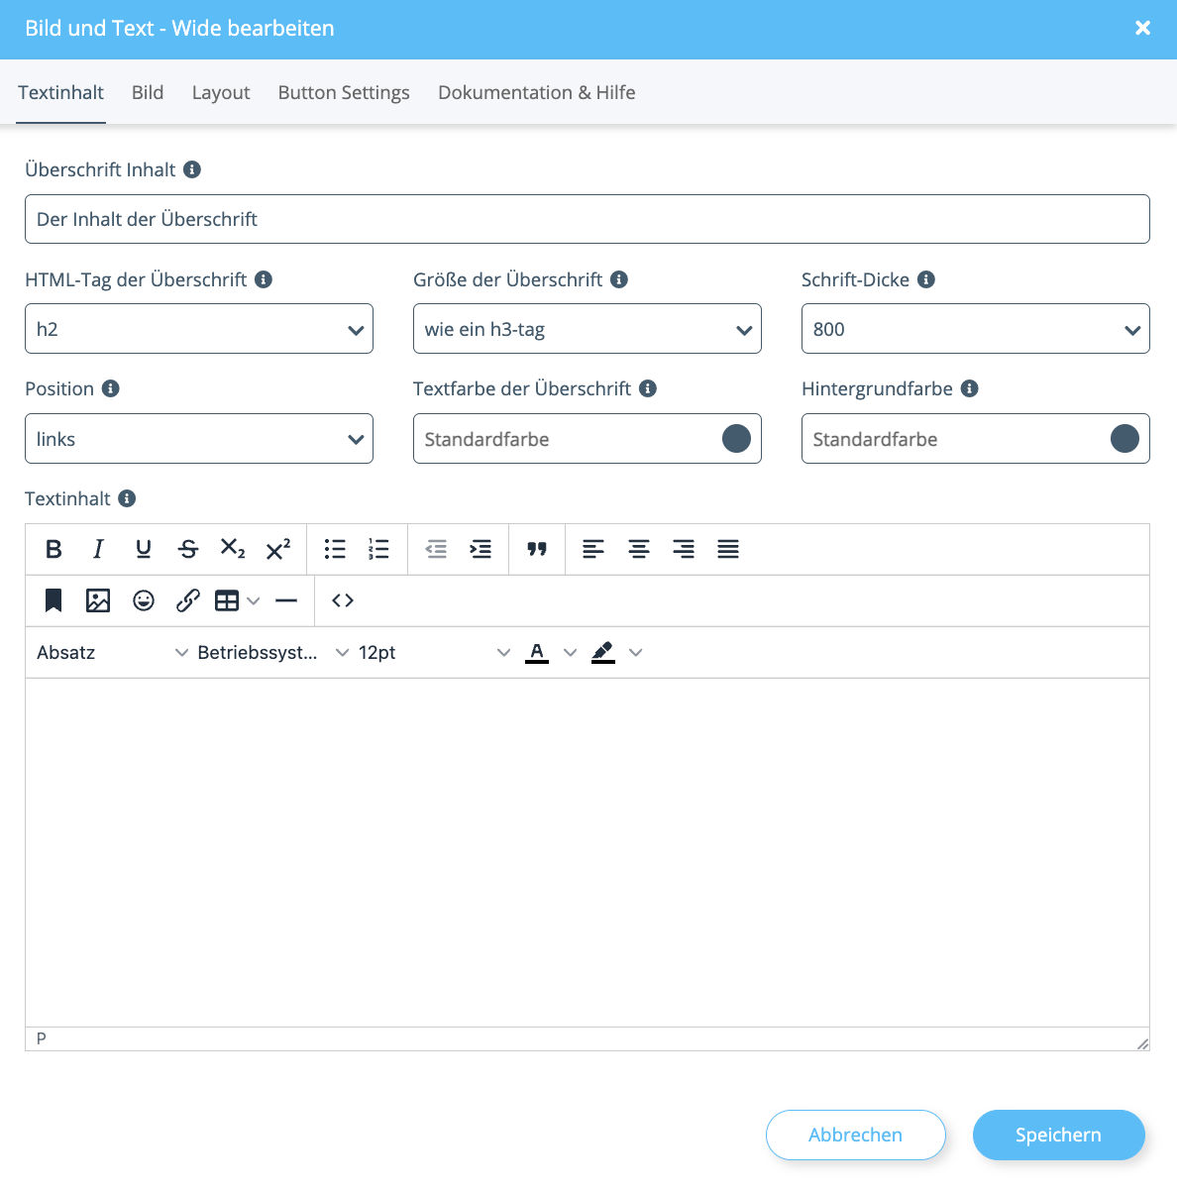Show info for Hintergrundfarbe
The width and height of the screenshot is (1177, 1191).
(x=970, y=388)
